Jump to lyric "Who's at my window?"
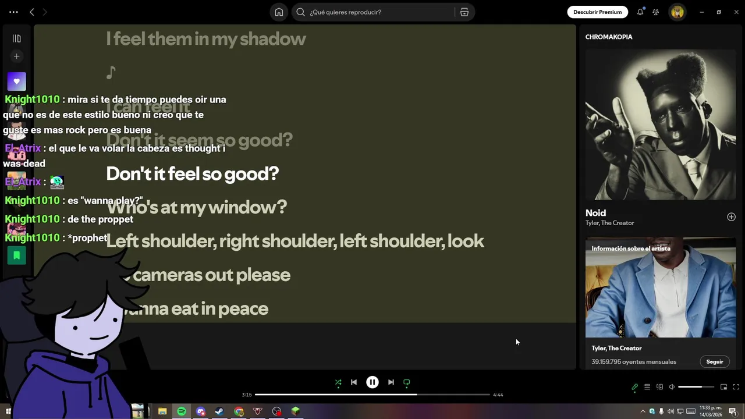The height and width of the screenshot is (419, 745). pyautogui.click(x=196, y=207)
